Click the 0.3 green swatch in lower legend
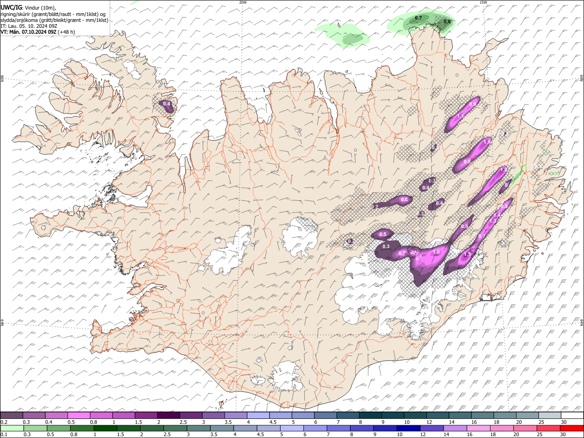584x438 pixels. pyautogui.click(x=35, y=428)
